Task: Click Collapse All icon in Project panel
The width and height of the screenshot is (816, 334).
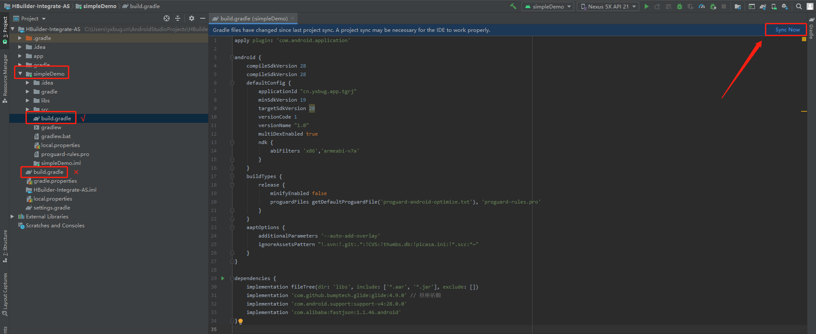Action: (x=178, y=18)
